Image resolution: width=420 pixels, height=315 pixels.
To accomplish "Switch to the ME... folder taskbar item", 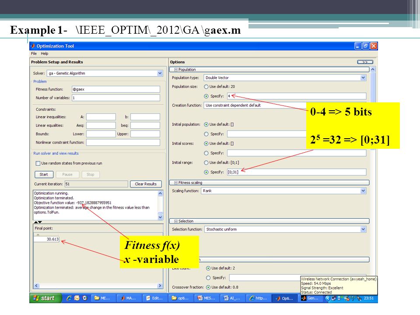I will tap(103, 298).
